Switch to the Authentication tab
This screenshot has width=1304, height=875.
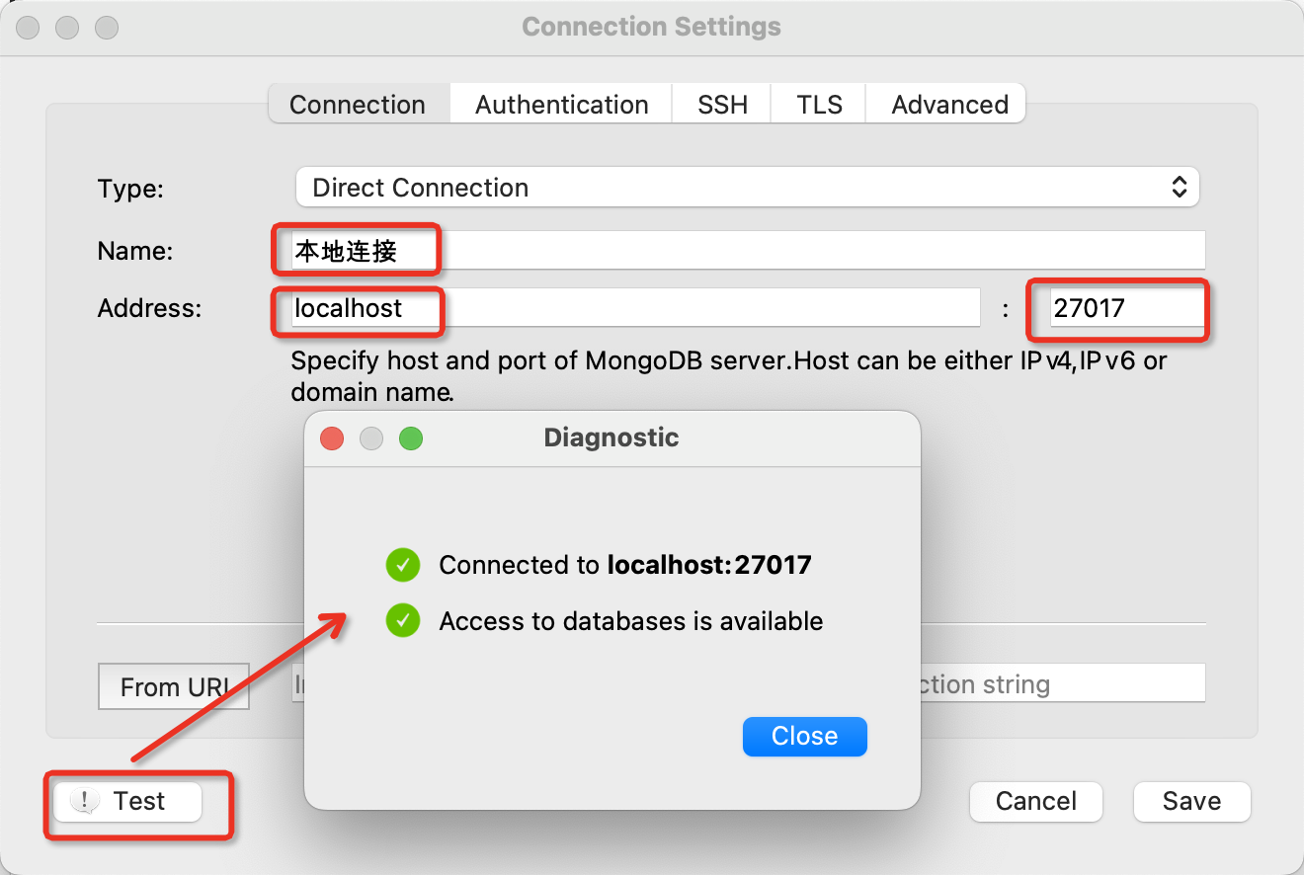(x=561, y=104)
